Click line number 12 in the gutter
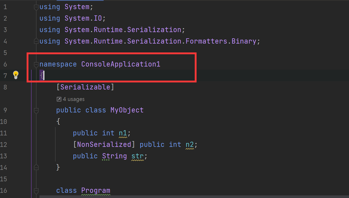 click(4, 145)
